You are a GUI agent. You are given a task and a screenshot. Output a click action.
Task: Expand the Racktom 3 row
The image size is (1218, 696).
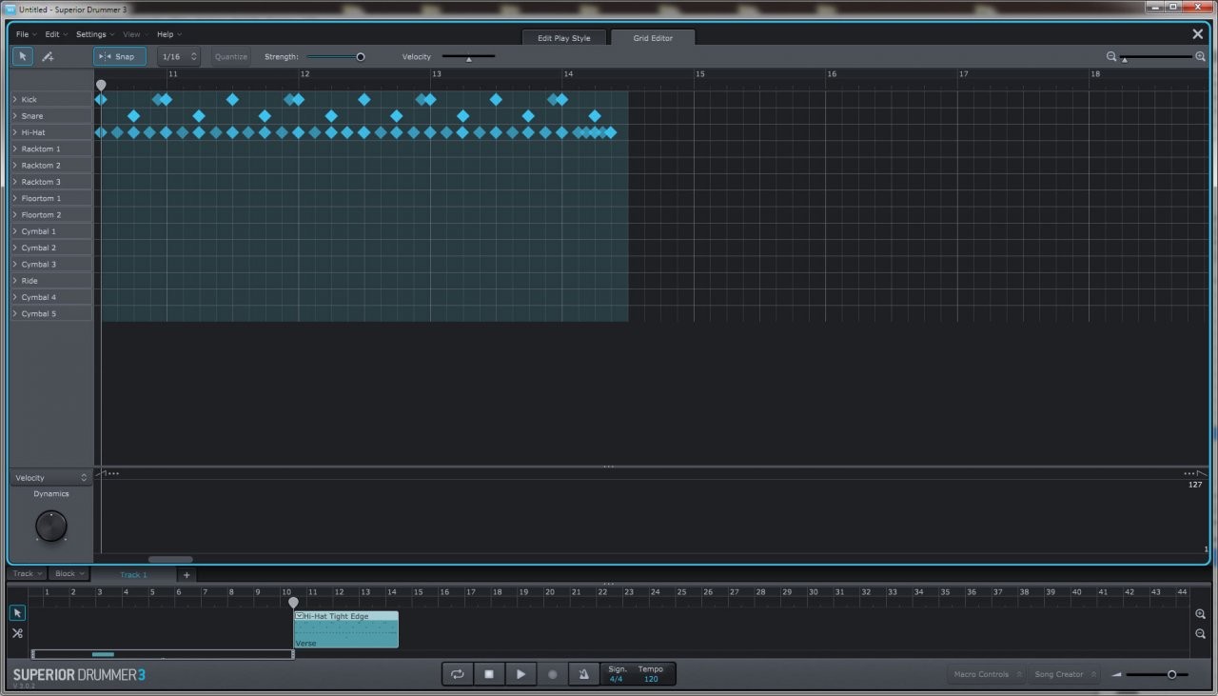coord(14,182)
